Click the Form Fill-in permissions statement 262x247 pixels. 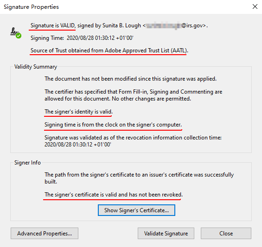click(x=134, y=95)
